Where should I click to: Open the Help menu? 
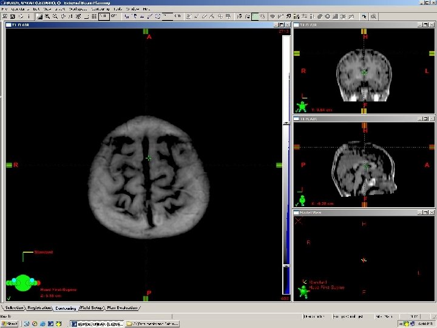point(146,9)
